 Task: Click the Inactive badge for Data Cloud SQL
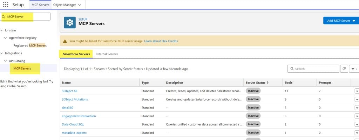[x=253, y=124]
